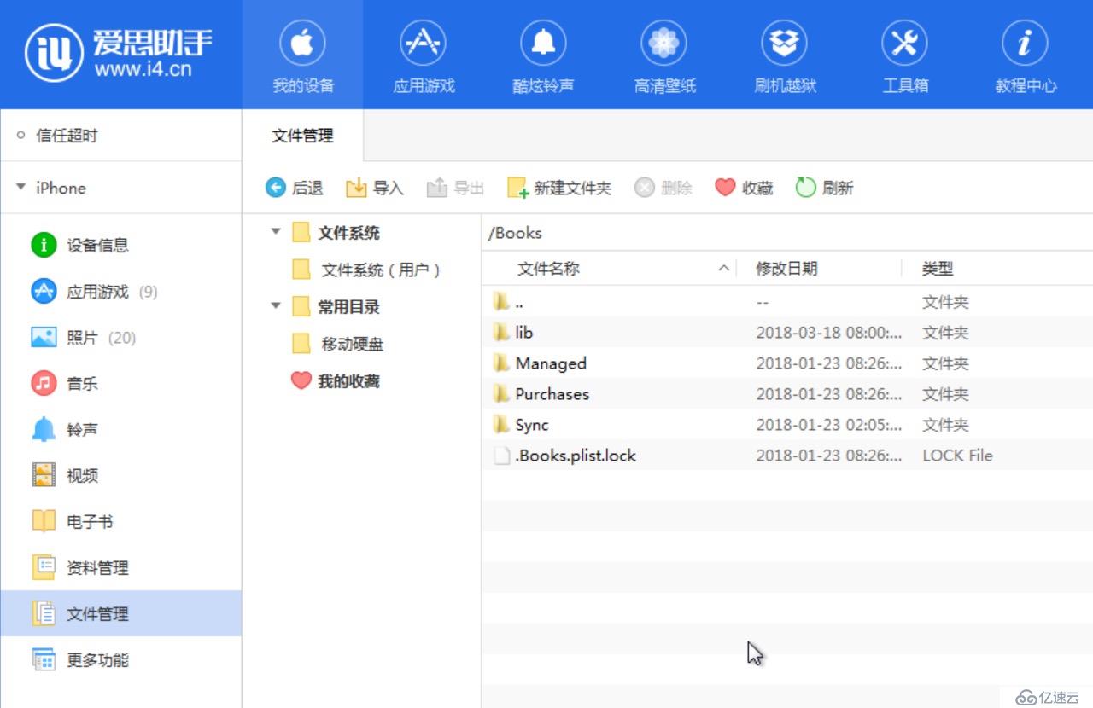This screenshot has height=708, width=1093.
Task: Click the .Books.plist.lock file icon
Action: pyautogui.click(x=502, y=456)
